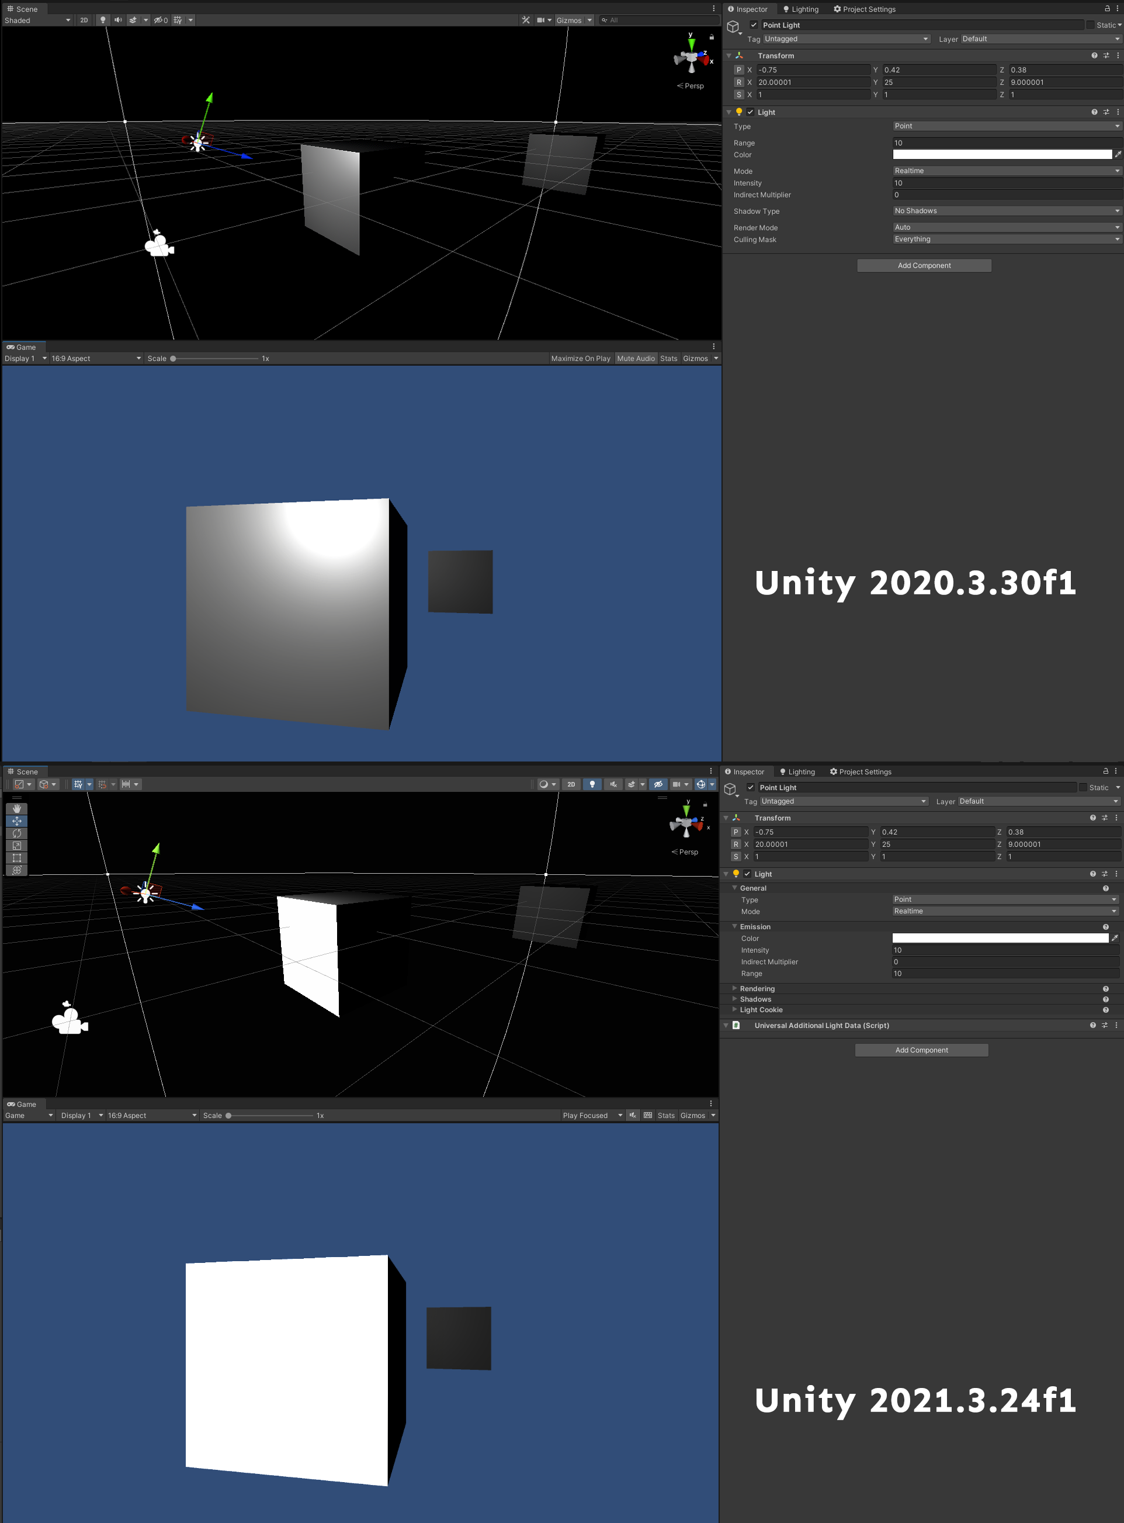Toggle the Mute Audio button
Screen dimensions: 1124x1523
635,358
